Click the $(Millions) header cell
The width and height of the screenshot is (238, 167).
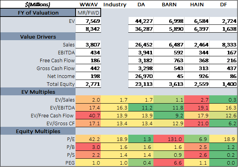coord(38,4)
